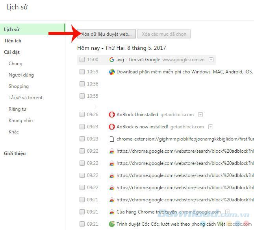Open Download phần mềm miễn phí link
The image size is (254, 230).
(184, 72)
